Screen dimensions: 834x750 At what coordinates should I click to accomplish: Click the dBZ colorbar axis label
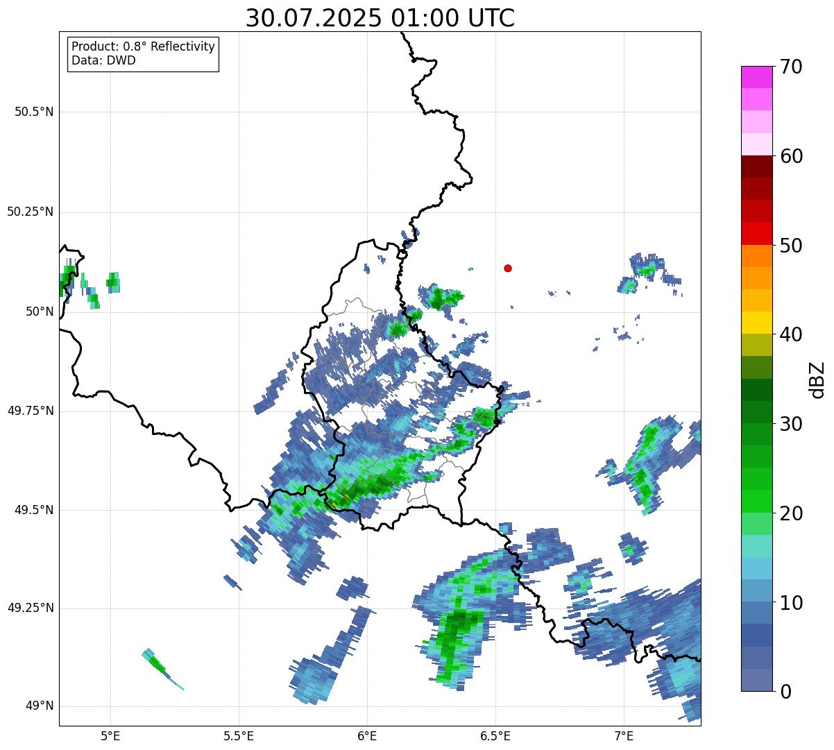pyautogui.click(x=817, y=380)
